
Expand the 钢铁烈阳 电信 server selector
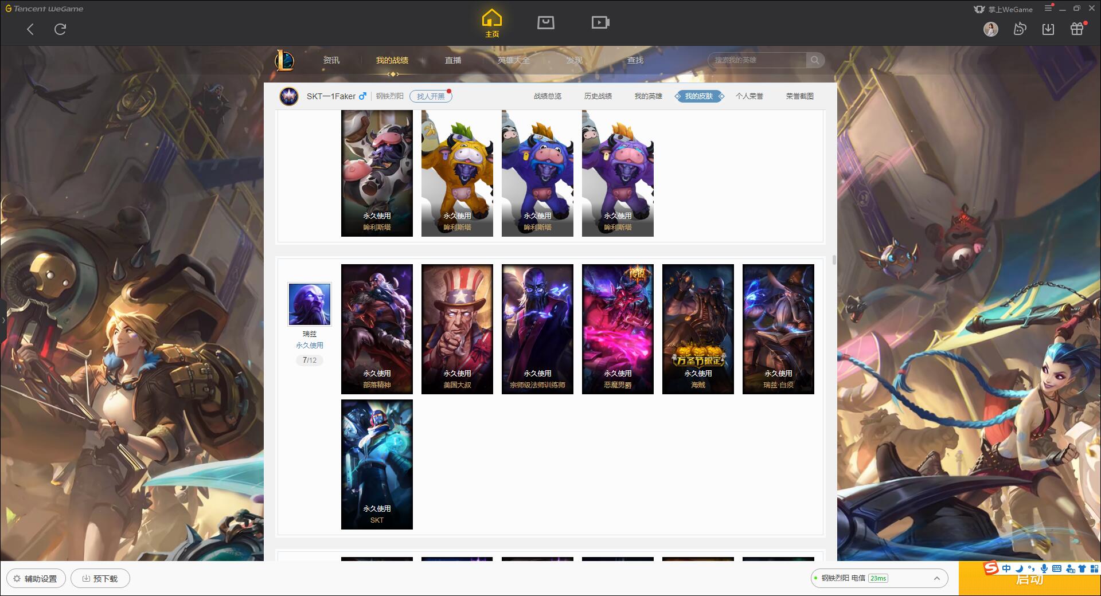click(879, 578)
